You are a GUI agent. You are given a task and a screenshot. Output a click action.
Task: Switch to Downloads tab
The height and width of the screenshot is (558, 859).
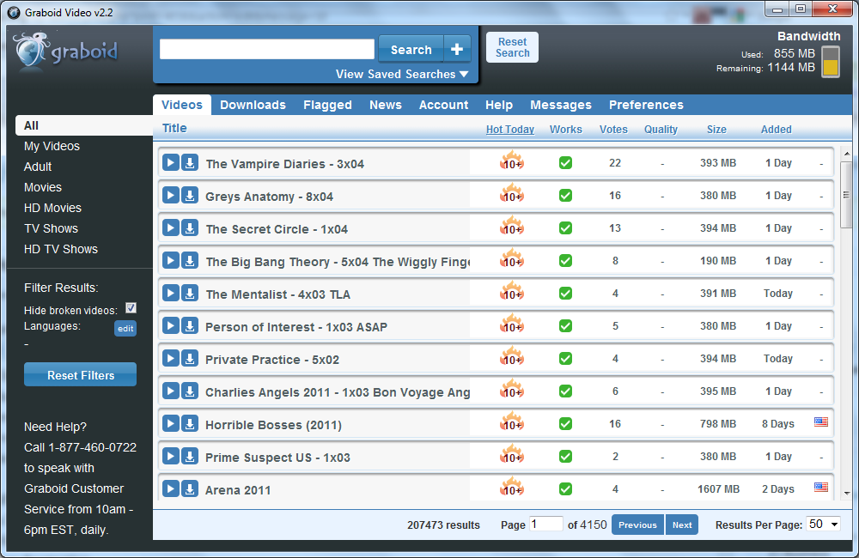point(253,105)
